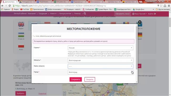Open the Гурова Мария bookmark
This screenshot has height=96, width=171.
click(104, 9)
